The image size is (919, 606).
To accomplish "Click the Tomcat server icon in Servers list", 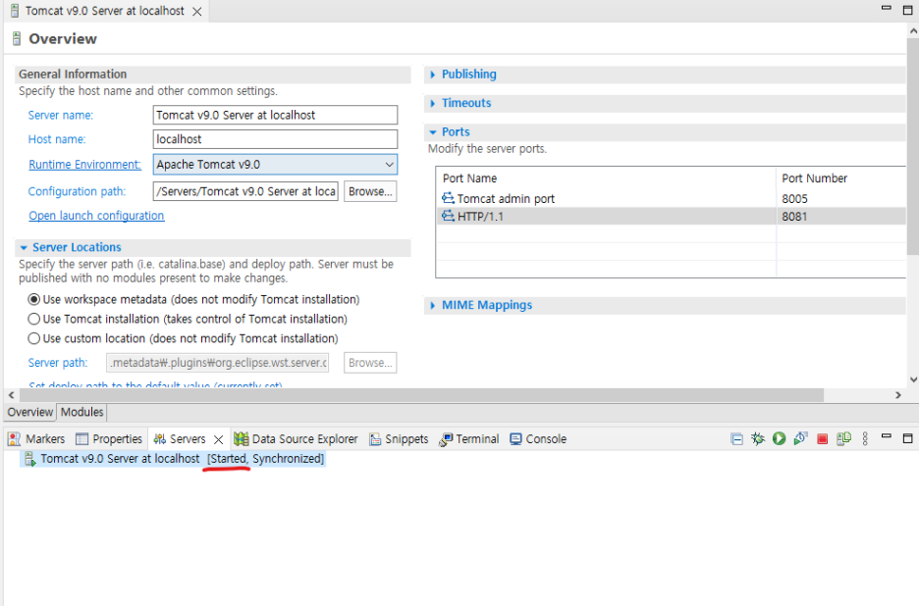I will pyautogui.click(x=29, y=459).
